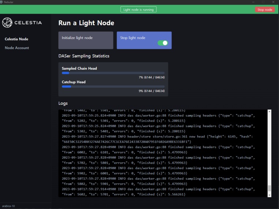This screenshot has height=209, width=279.
Task: Open the Celestia Node sidebar item
Action: pyautogui.click(x=16, y=39)
